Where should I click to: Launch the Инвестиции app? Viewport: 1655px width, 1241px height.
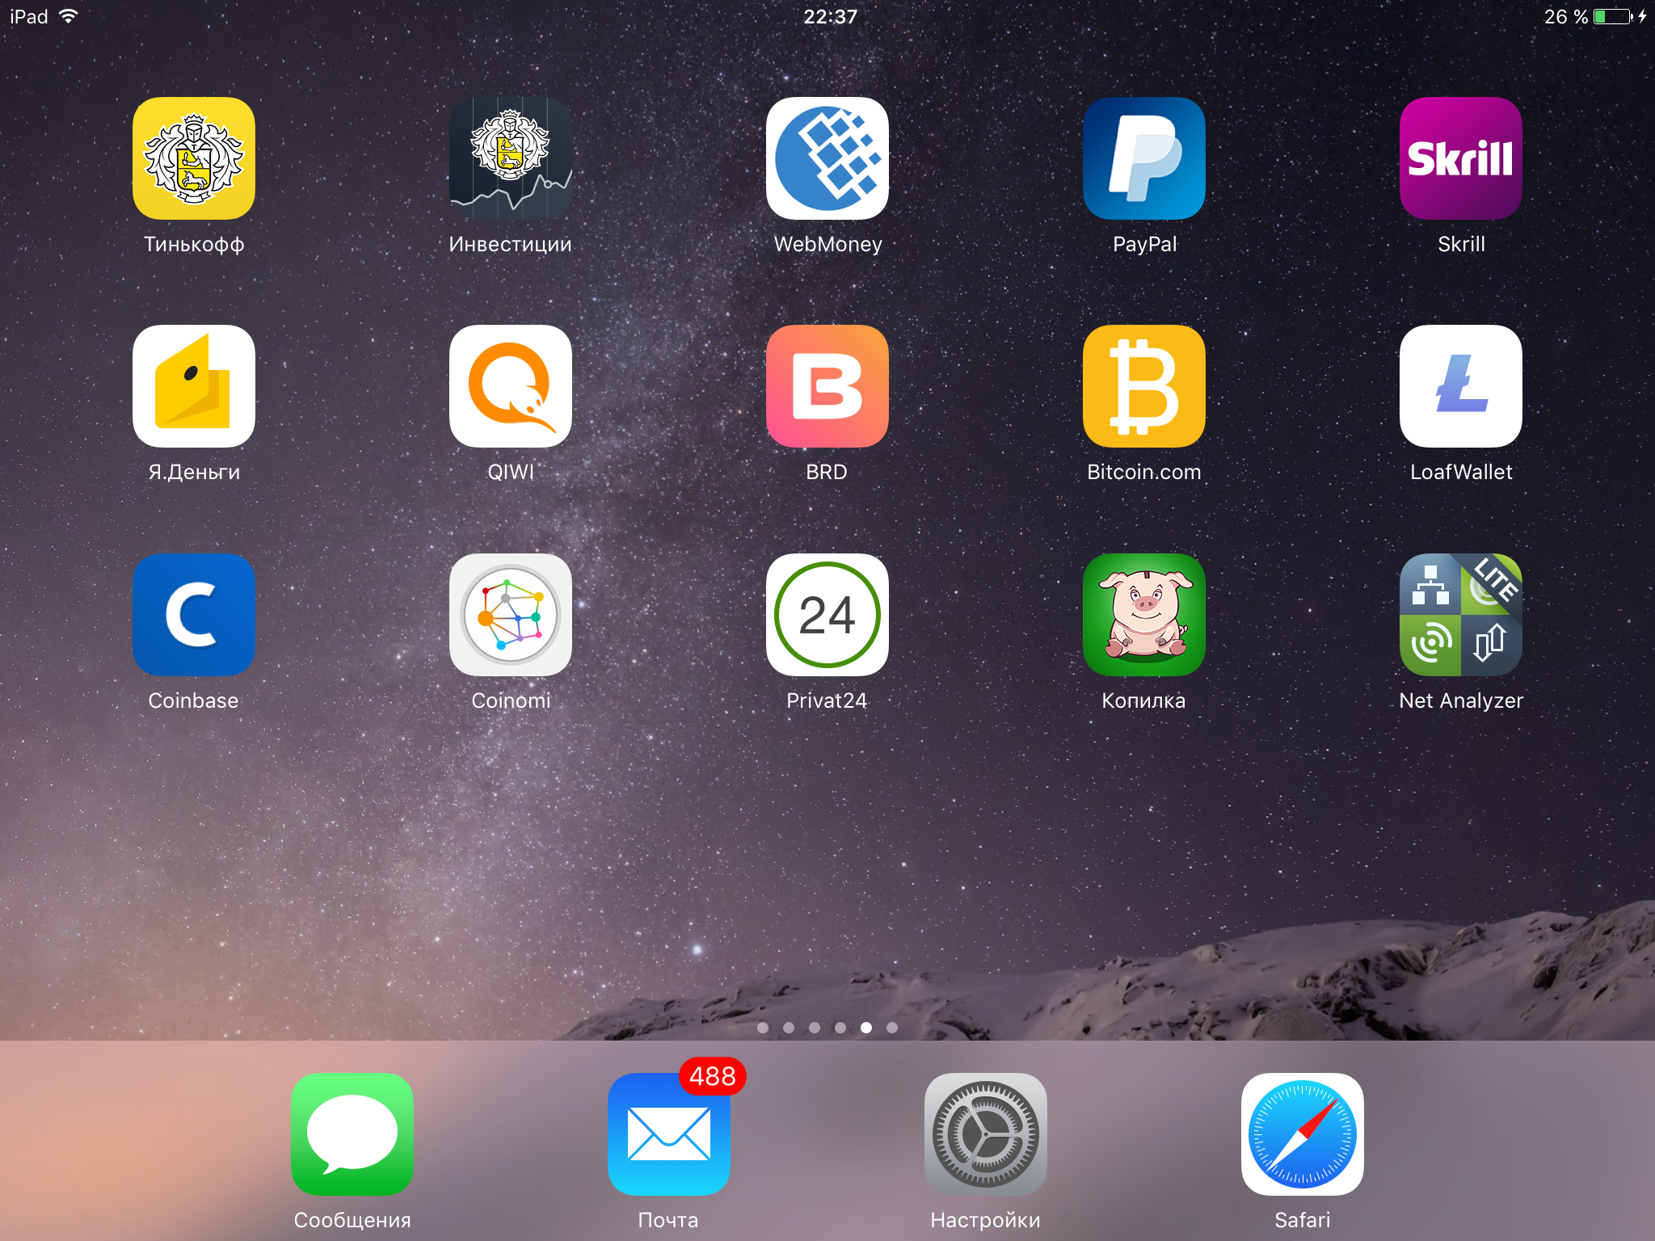511,158
